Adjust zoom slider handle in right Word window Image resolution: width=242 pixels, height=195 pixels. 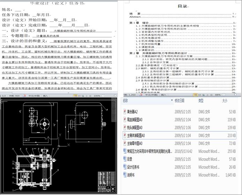click(x=235, y=95)
